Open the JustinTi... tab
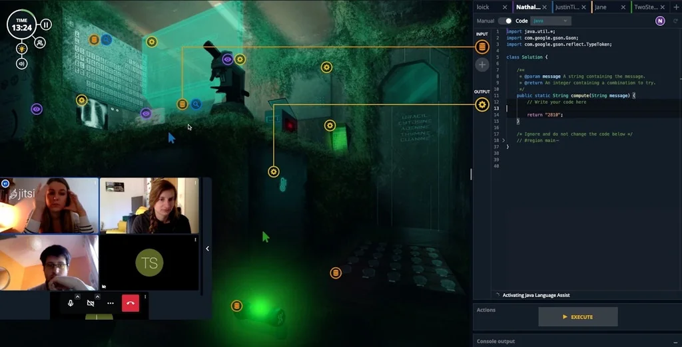Viewport: 682px width, 347px height. [567, 7]
